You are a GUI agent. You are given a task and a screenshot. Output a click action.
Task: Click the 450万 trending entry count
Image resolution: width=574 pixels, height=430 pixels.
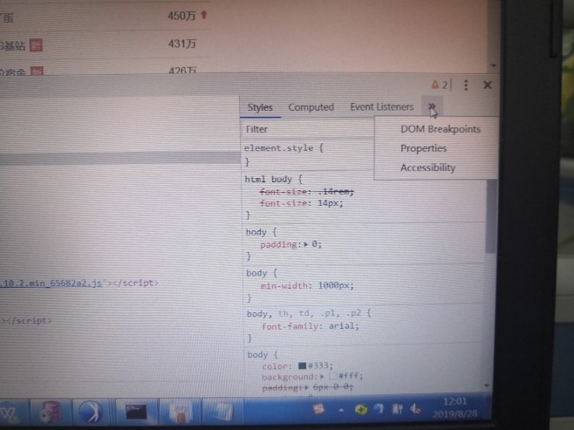point(181,16)
